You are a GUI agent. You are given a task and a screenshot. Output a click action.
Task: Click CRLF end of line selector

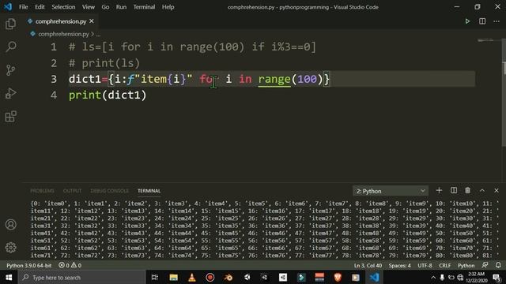tap(444, 265)
